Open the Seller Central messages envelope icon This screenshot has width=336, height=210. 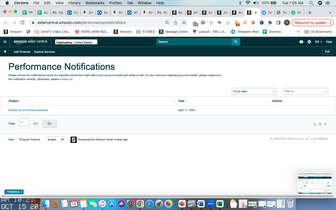pyautogui.click(x=301, y=42)
